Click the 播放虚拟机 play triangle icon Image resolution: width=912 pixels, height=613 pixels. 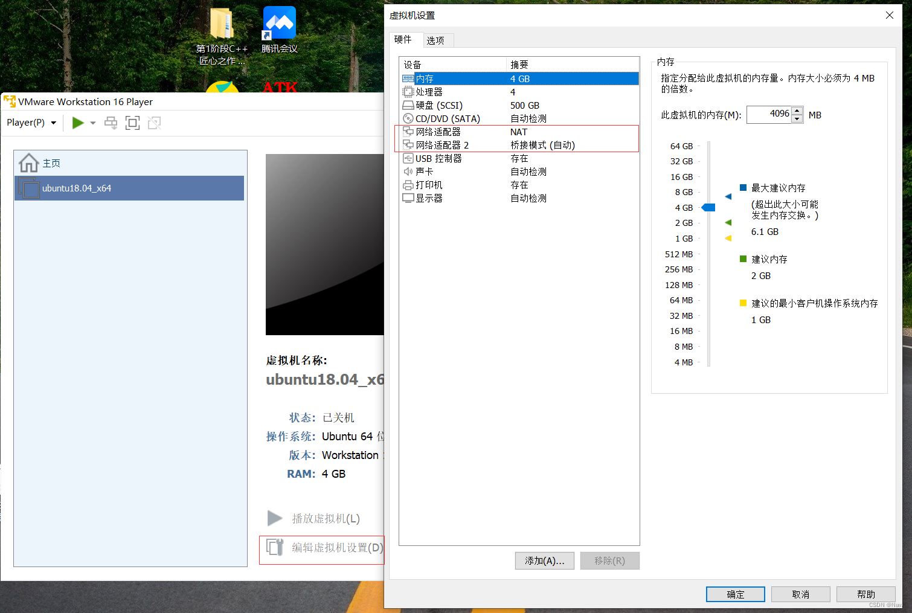point(275,518)
